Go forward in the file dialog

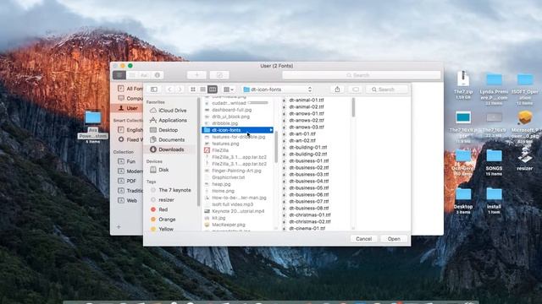[x=180, y=90]
